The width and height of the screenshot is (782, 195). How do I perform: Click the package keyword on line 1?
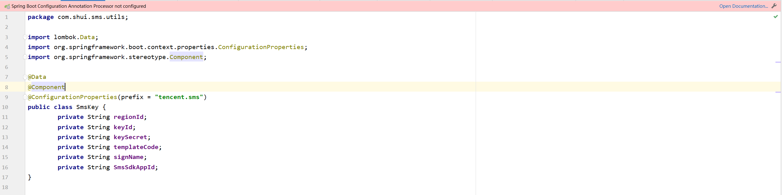click(x=41, y=17)
